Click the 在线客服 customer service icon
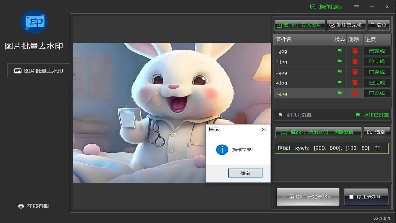396x223 pixels. (21, 206)
